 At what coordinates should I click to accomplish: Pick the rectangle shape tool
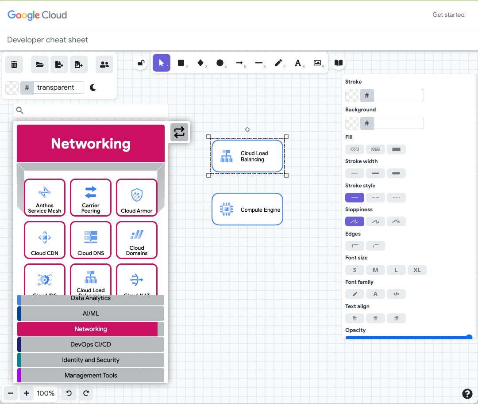[x=181, y=63]
